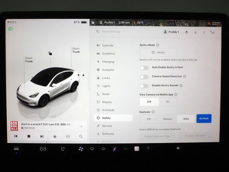Open Profile 1 dropdown in settings header
The height and width of the screenshot is (172, 229).
(171, 32)
